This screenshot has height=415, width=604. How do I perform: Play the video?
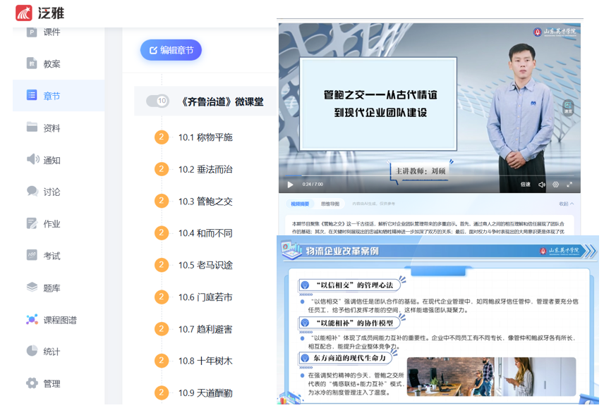coord(290,185)
